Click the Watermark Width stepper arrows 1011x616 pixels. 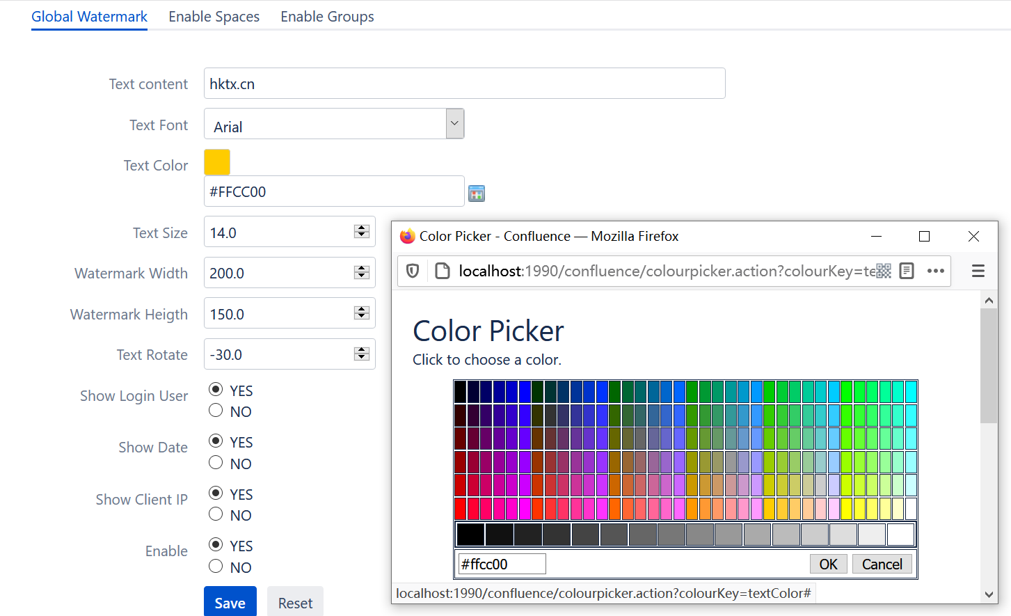click(x=361, y=272)
